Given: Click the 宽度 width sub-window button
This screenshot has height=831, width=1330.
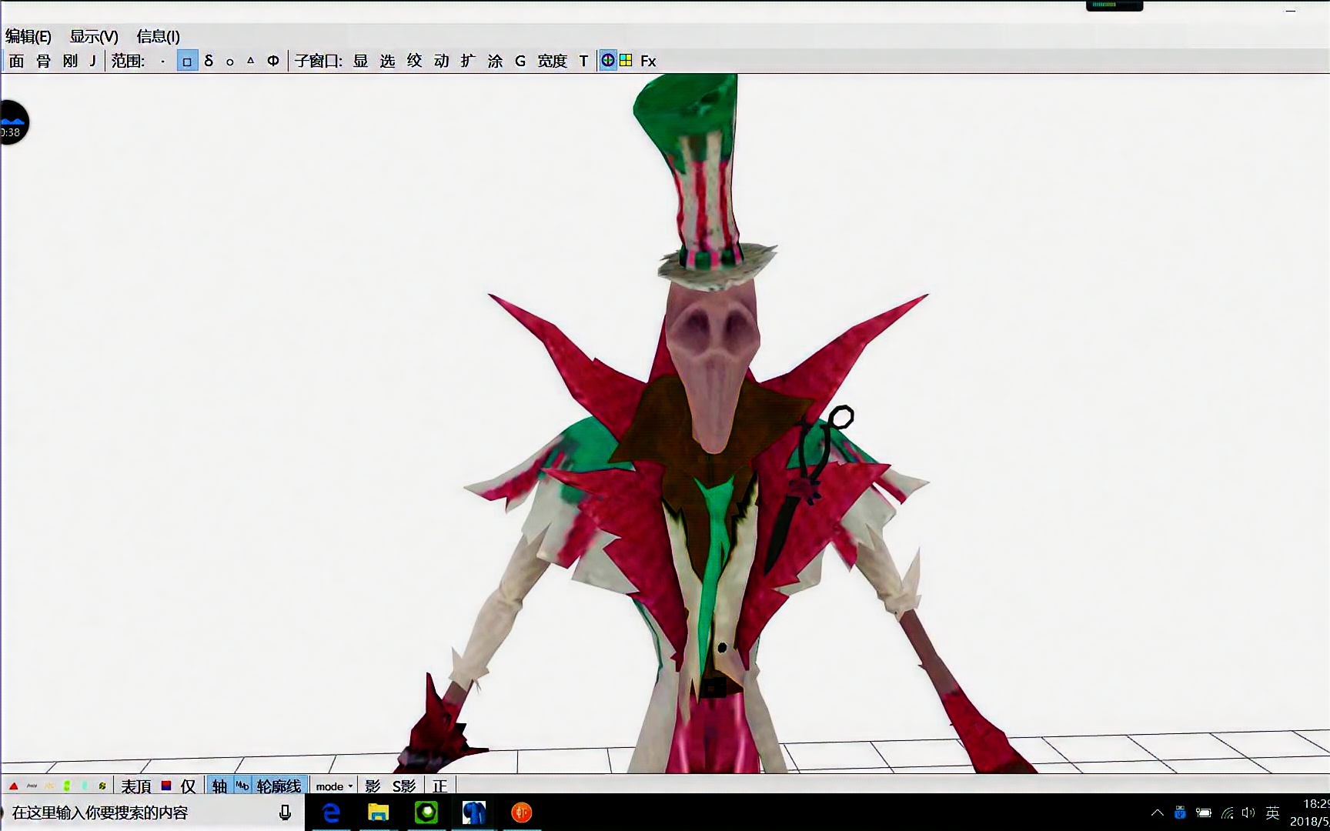Looking at the screenshot, I should [552, 61].
